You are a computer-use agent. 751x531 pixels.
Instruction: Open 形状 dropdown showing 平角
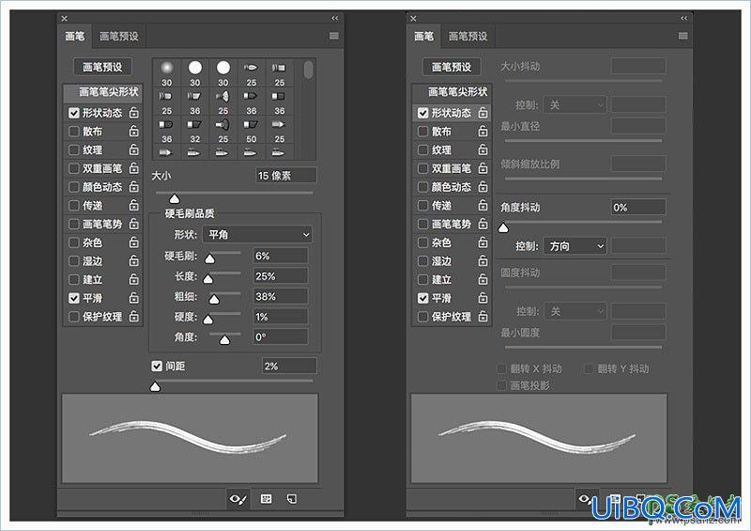(257, 235)
